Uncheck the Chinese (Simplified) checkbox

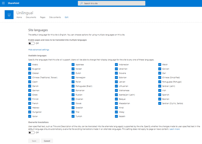160,78
